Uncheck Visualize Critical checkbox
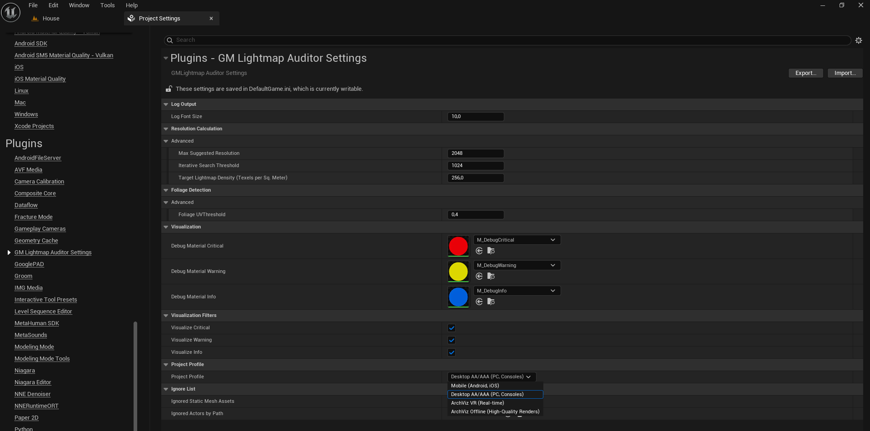The image size is (870, 431). point(452,328)
